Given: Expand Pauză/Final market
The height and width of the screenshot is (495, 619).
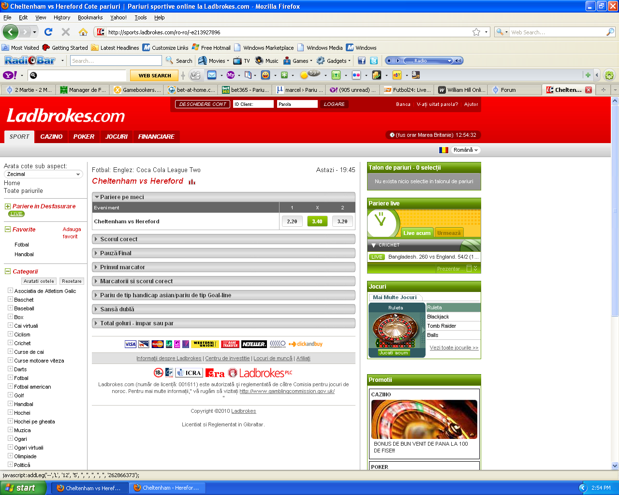Looking at the screenshot, I should click(223, 253).
